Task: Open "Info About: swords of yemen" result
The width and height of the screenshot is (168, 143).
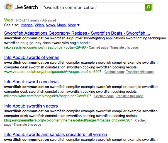Action: pos(32,58)
